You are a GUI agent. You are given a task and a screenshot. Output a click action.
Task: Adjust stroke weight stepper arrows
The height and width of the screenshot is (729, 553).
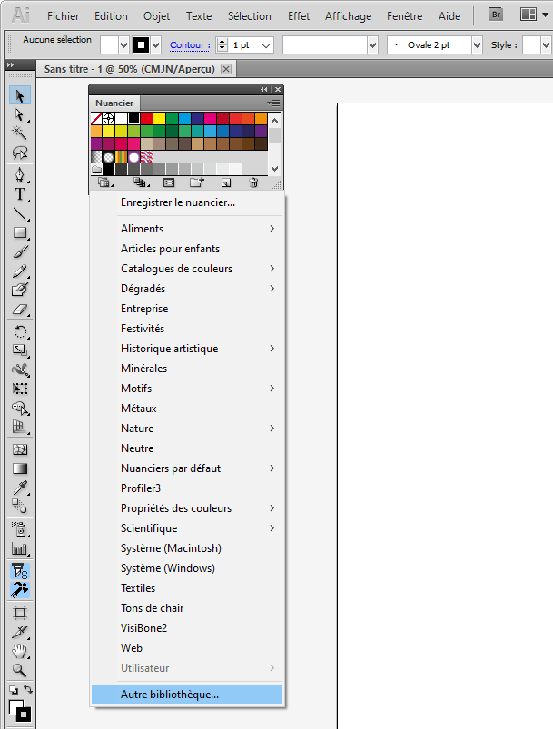[222, 45]
